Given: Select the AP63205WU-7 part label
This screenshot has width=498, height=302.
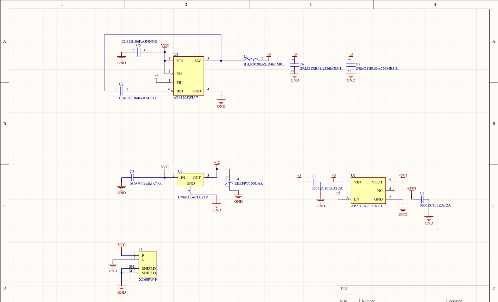Looking at the screenshot, I should click(x=186, y=98).
